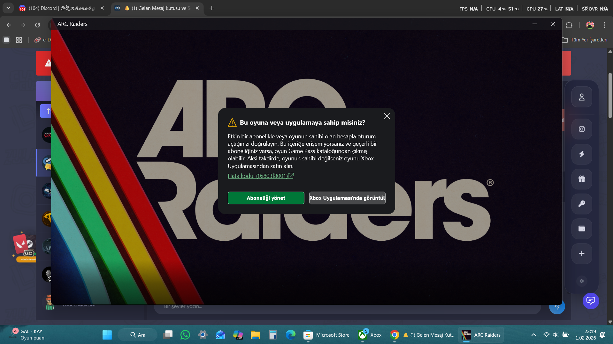Open Xbox Uygulaması'nda görüntüle button
Image resolution: width=613 pixels, height=344 pixels.
coord(347,198)
